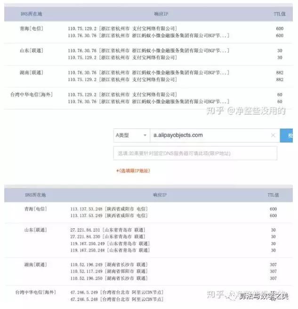Image resolution: width=298 pixels, height=309 pixels.
Task: Click the blue check button beside the domain field
Action: coord(286,135)
